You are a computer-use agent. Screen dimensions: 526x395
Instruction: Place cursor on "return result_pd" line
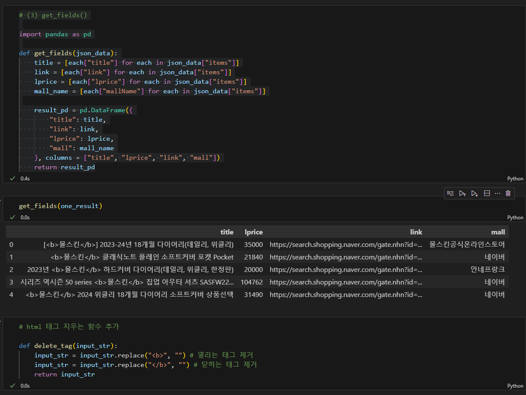65,167
